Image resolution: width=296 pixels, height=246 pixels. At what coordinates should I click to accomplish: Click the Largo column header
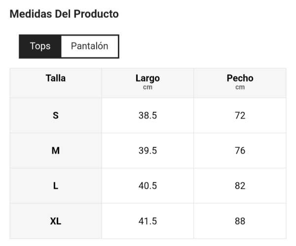[x=148, y=78]
